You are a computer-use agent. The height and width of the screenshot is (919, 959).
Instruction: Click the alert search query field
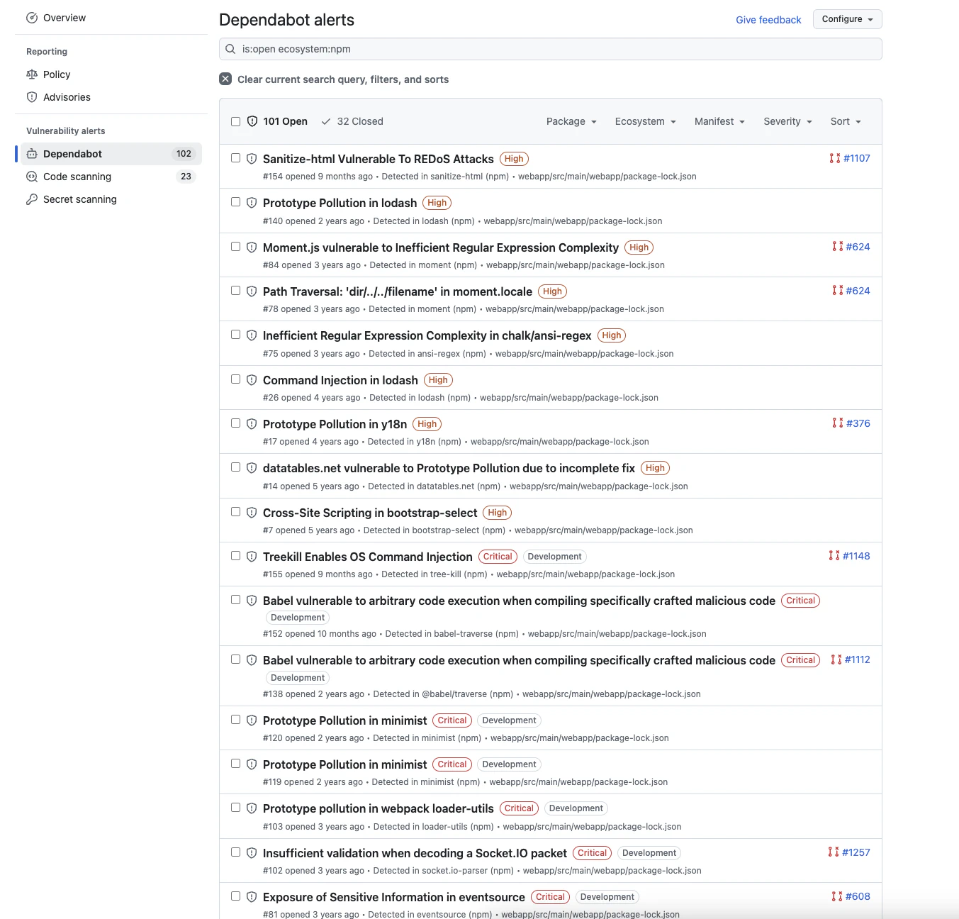pyautogui.click(x=551, y=49)
